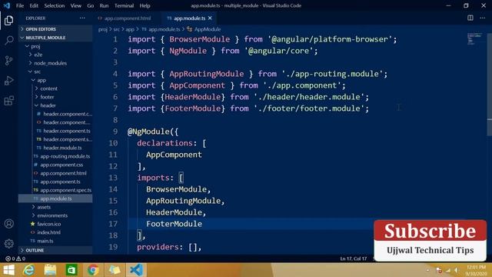
Task: Open the Extensions view
Action: point(8,101)
